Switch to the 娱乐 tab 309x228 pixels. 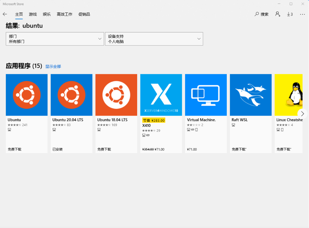[47, 14]
